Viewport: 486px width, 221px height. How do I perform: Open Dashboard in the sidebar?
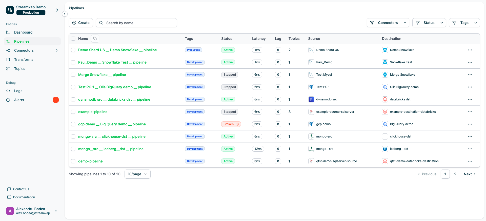[32, 32]
